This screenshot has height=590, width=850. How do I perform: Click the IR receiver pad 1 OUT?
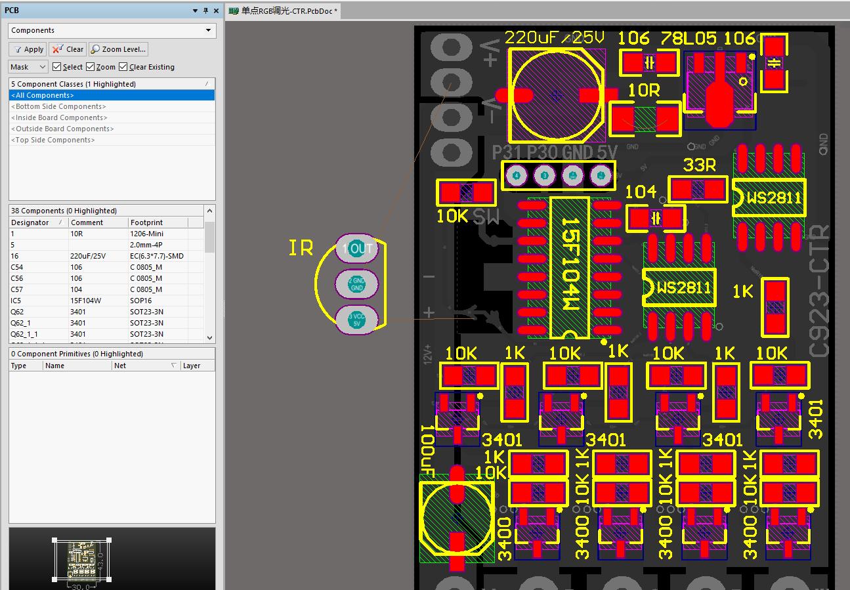click(x=356, y=249)
